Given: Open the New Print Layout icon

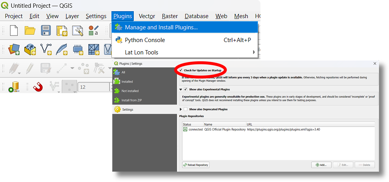Looking at the screenshot, I should [62, 31].
